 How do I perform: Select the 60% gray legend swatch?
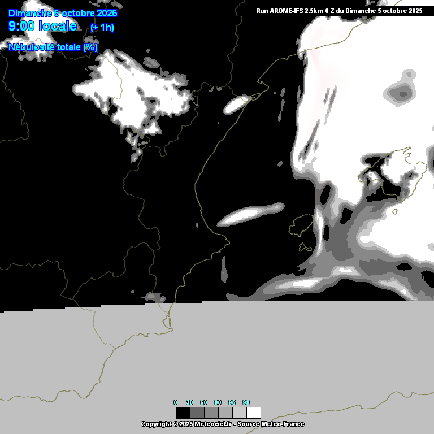click(x=211, y=413)
